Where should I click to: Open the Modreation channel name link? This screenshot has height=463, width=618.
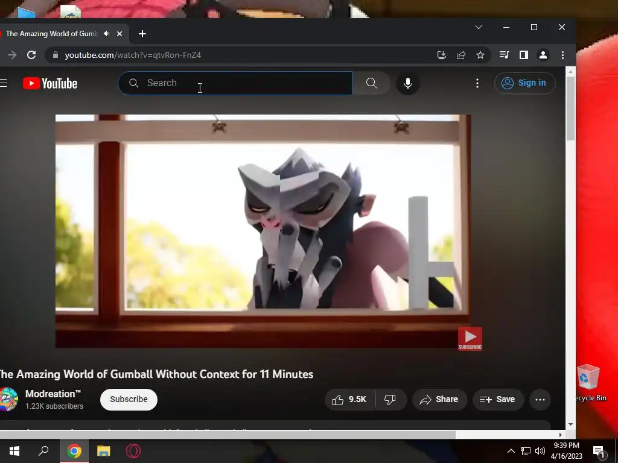coord(53,394)
